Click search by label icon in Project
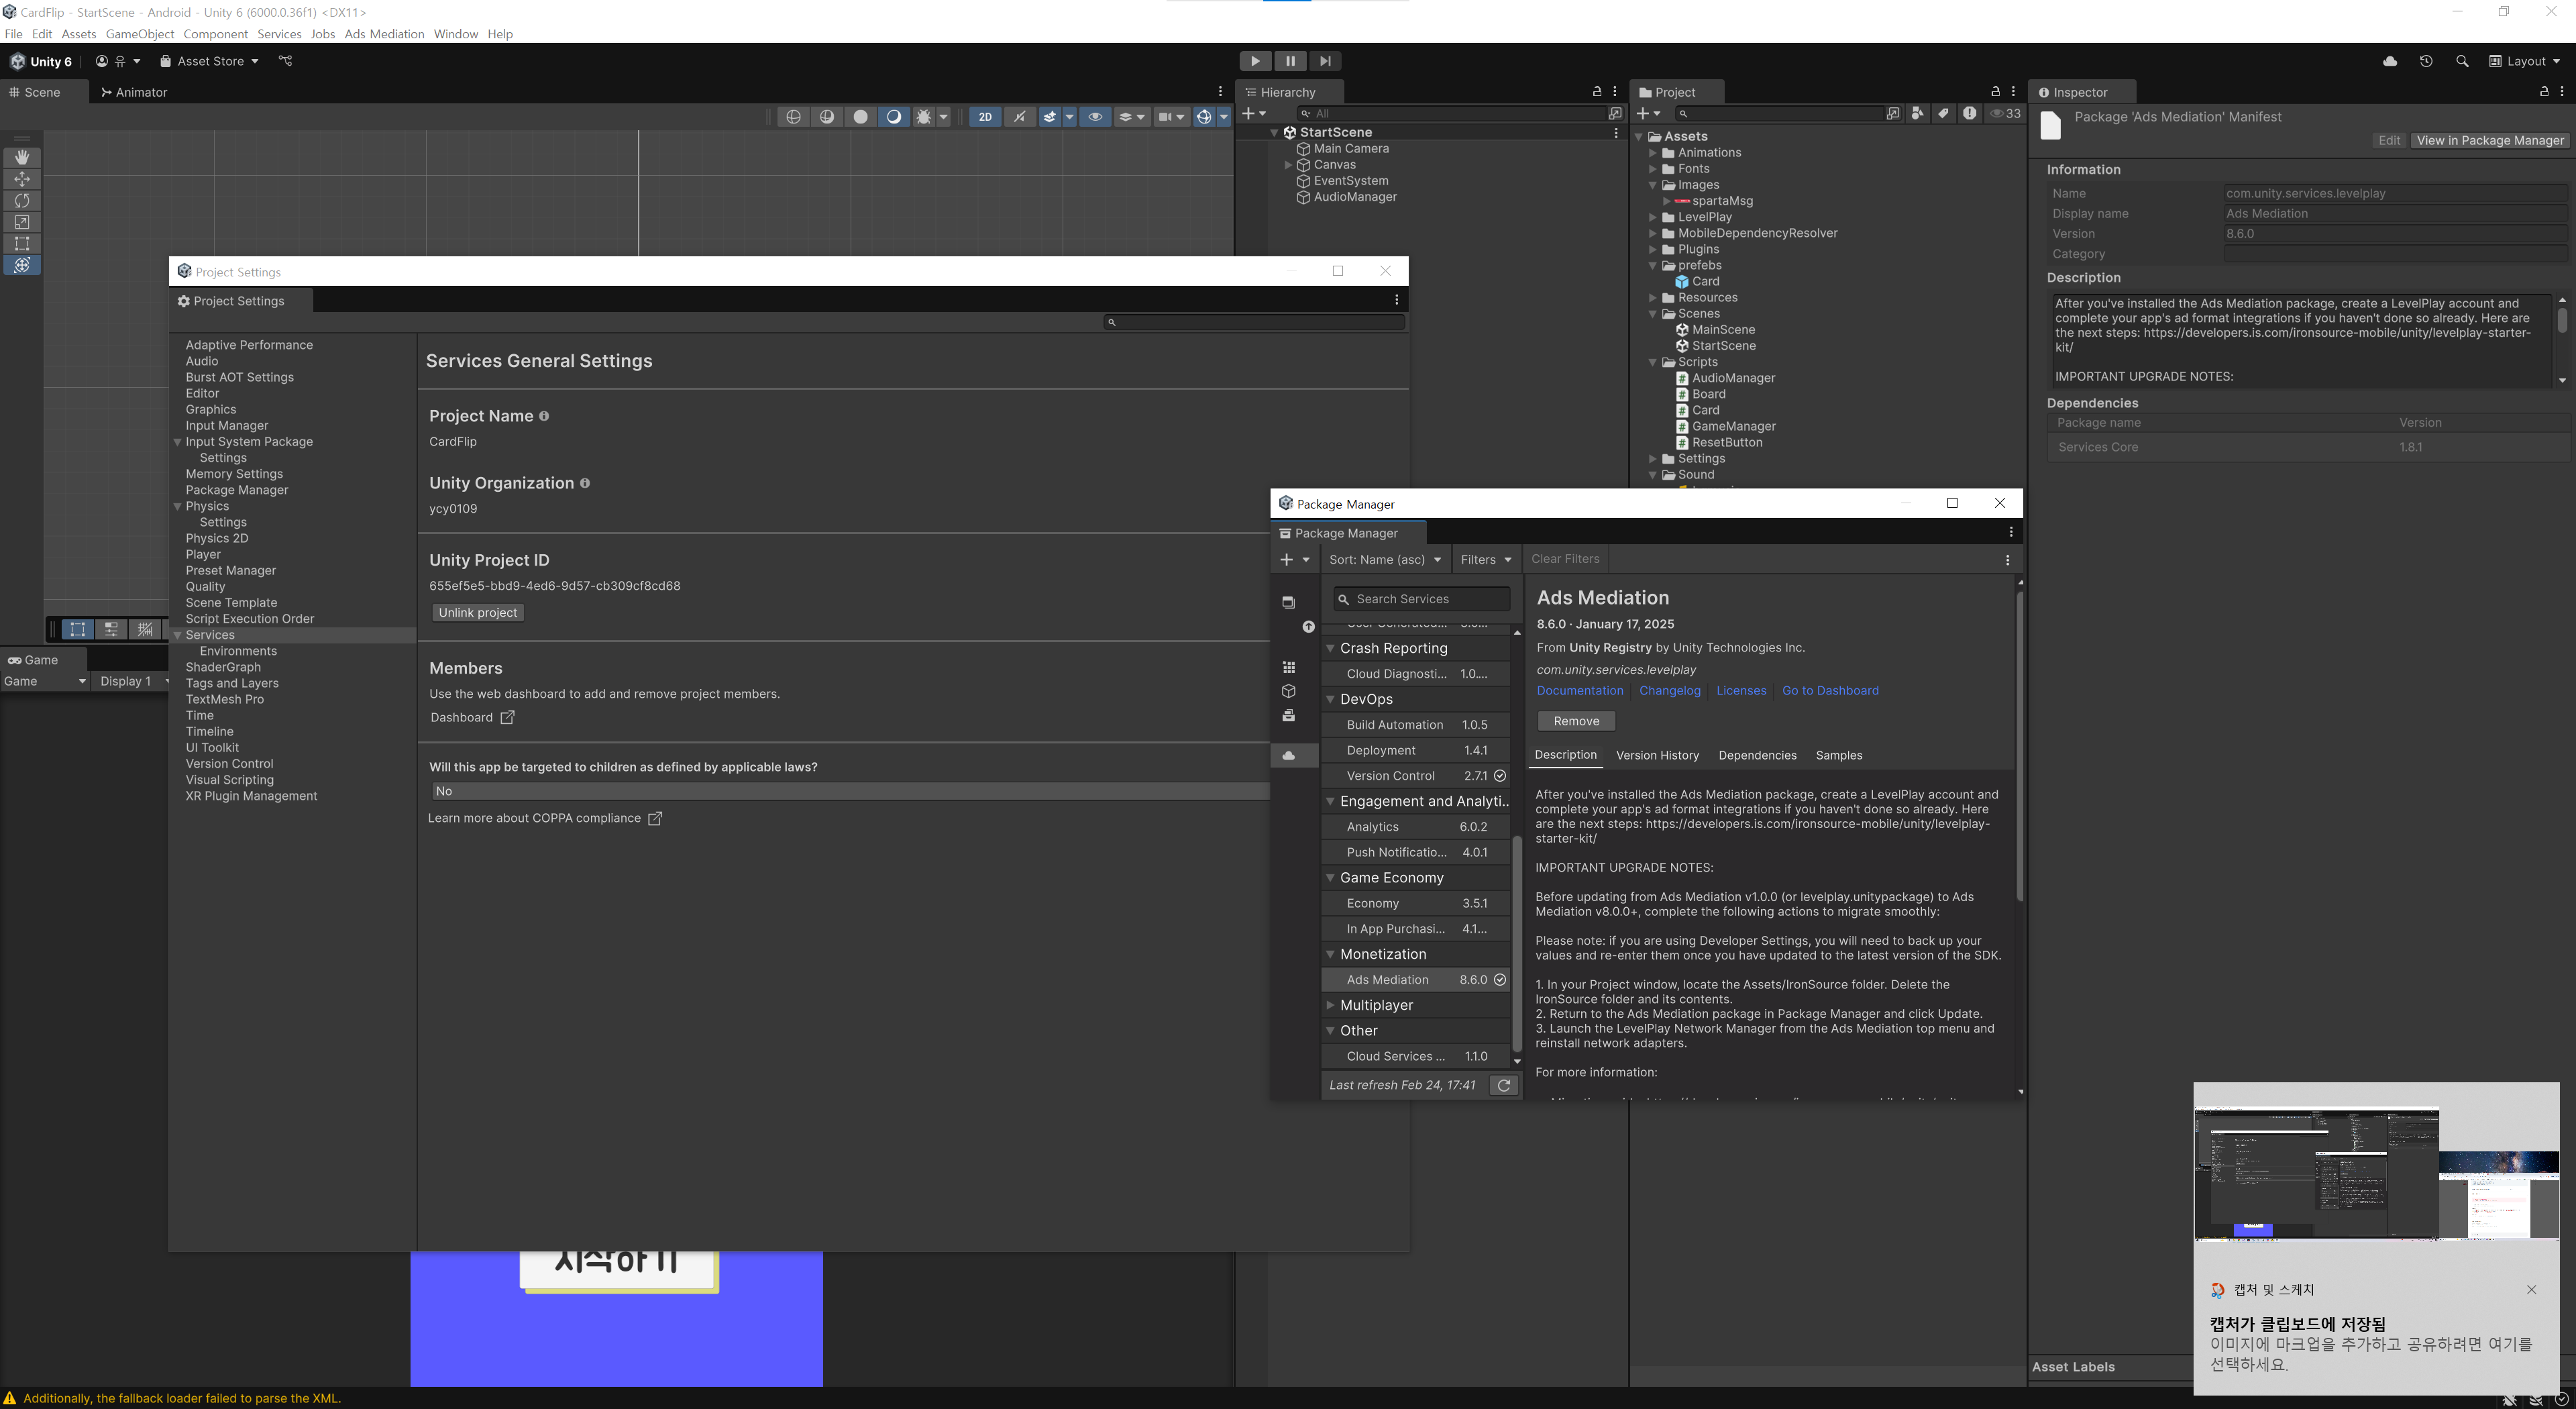 (x=1943, y=113)
